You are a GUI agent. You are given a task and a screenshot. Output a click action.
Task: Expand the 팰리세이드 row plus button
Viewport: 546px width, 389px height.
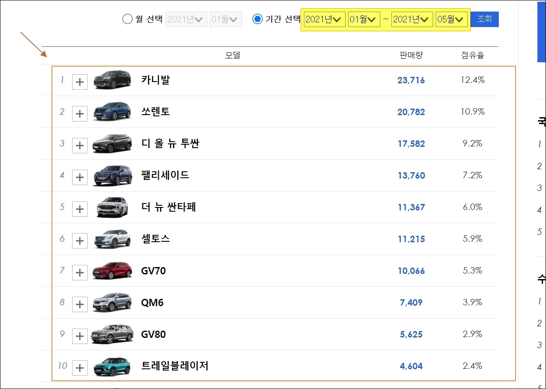79,177
